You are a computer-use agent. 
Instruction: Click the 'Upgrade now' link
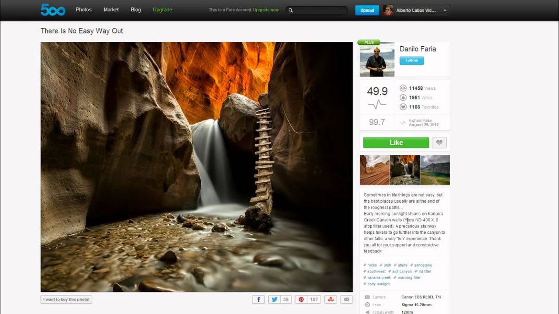(x=266, y=10)
